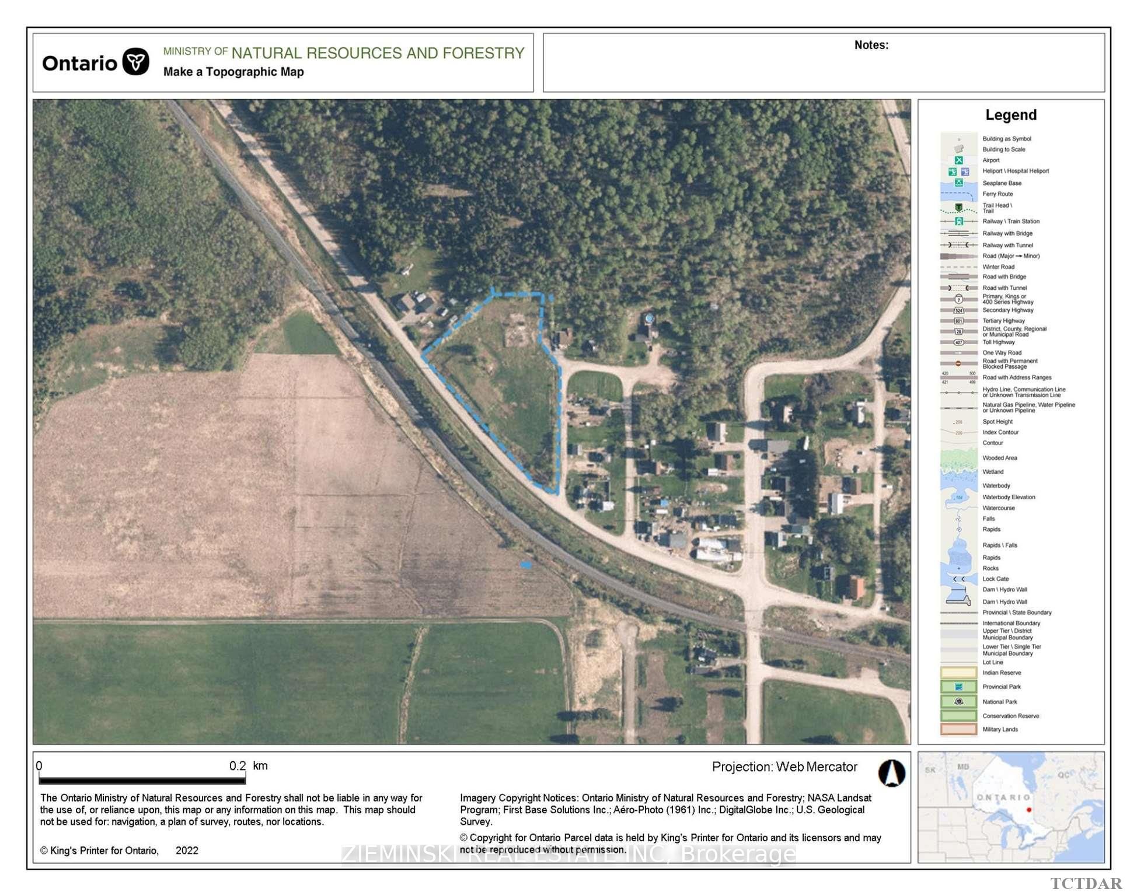Viewport: 1137px width, 896px height.
Task: Click the Ontario trillium logo
Action: click(135, 61)
